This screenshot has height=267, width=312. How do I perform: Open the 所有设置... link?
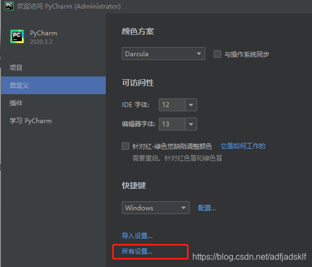pos(137,251)
